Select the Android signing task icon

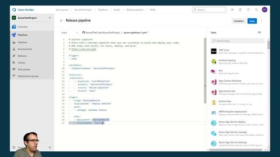tap(213, 61)
